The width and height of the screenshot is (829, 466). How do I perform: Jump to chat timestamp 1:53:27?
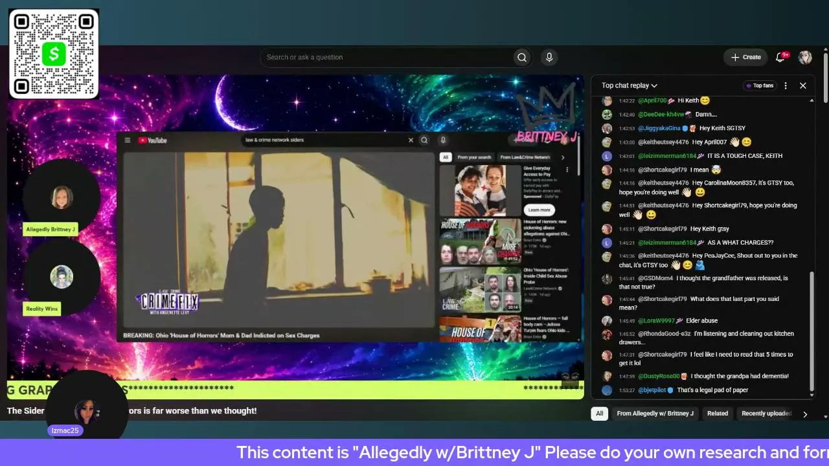(x=626, y=390)
